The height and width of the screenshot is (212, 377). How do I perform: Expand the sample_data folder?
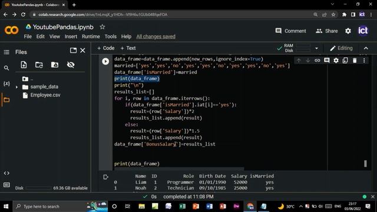click(16, 87)
